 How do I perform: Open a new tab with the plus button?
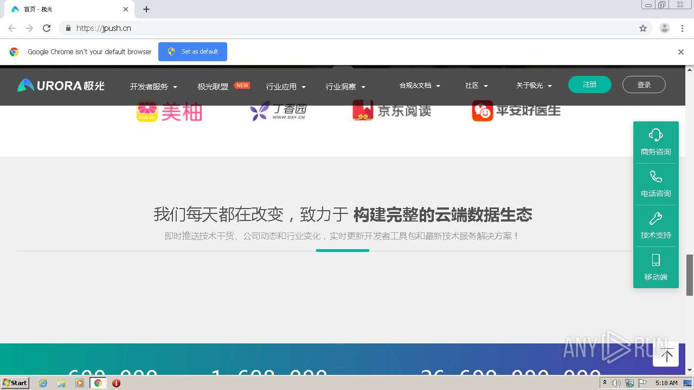(146, 9)
